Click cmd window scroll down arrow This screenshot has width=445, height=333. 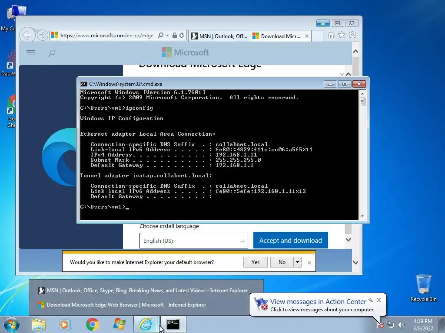click(362, 216)
